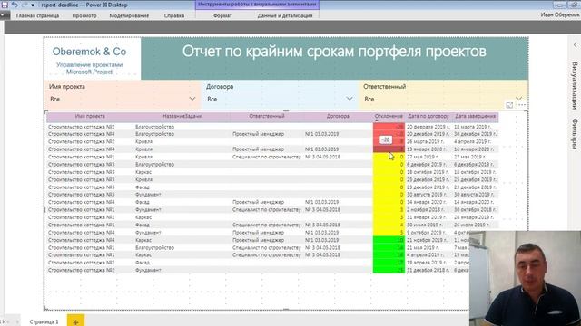Open the Главная страница ribbon tab

click(x=37, y=15)
